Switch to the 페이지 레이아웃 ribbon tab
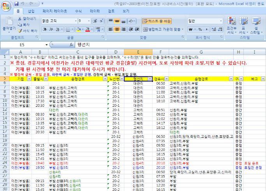The height and width of the screenshot is (191, 266). pyautogui.click(x=55, y=11)
